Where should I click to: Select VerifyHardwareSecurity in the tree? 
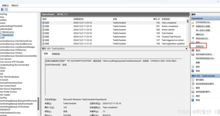point(10,113)
